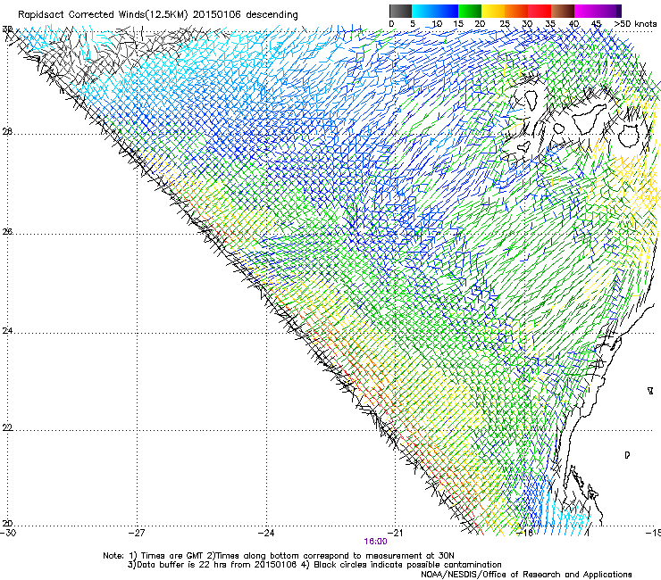
Task: Click the longitude label '-30'
Action: [8, 533]
